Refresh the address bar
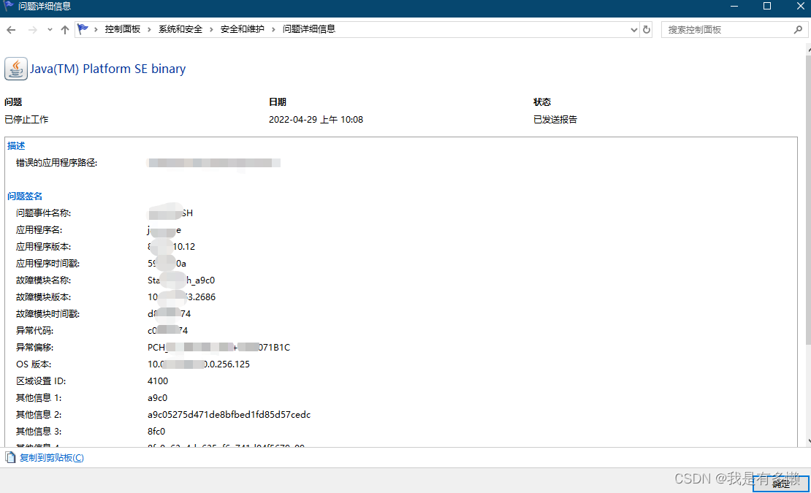The height and width of the screenshot is (493, 811). point(647,30)
